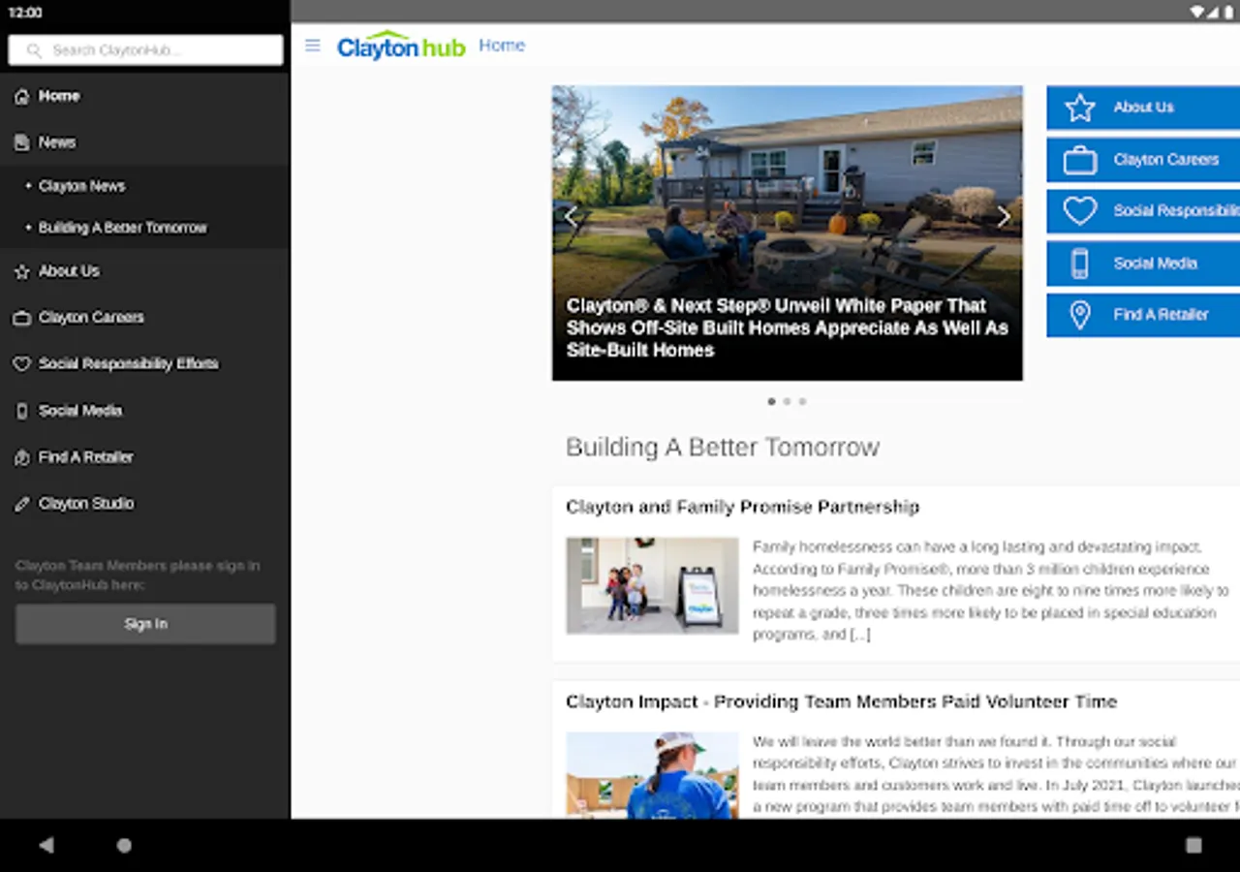Click the map pin icon on blue Retailer tile
Viewport: 1240px width, 872px height.
tap(1079, 315)
